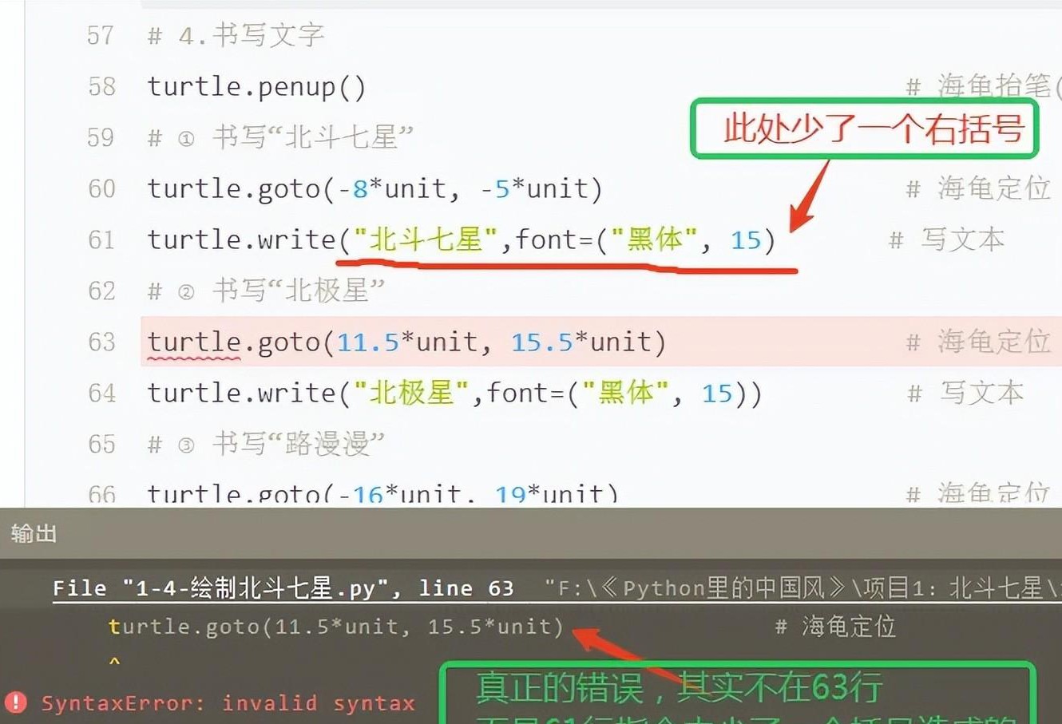Click the # 写文本 comment on line 61

click(x=946, y=239)
